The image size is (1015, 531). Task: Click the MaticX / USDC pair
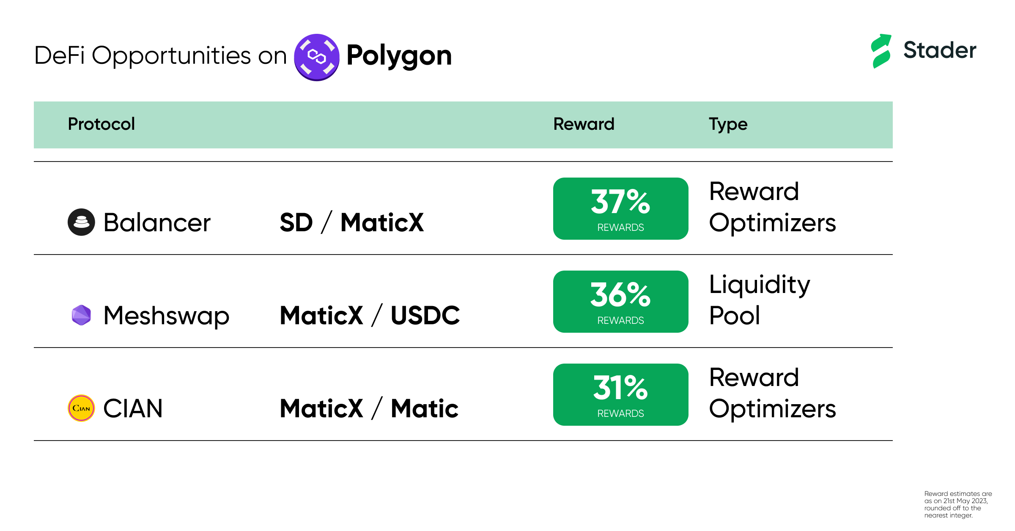pos(370,315)
